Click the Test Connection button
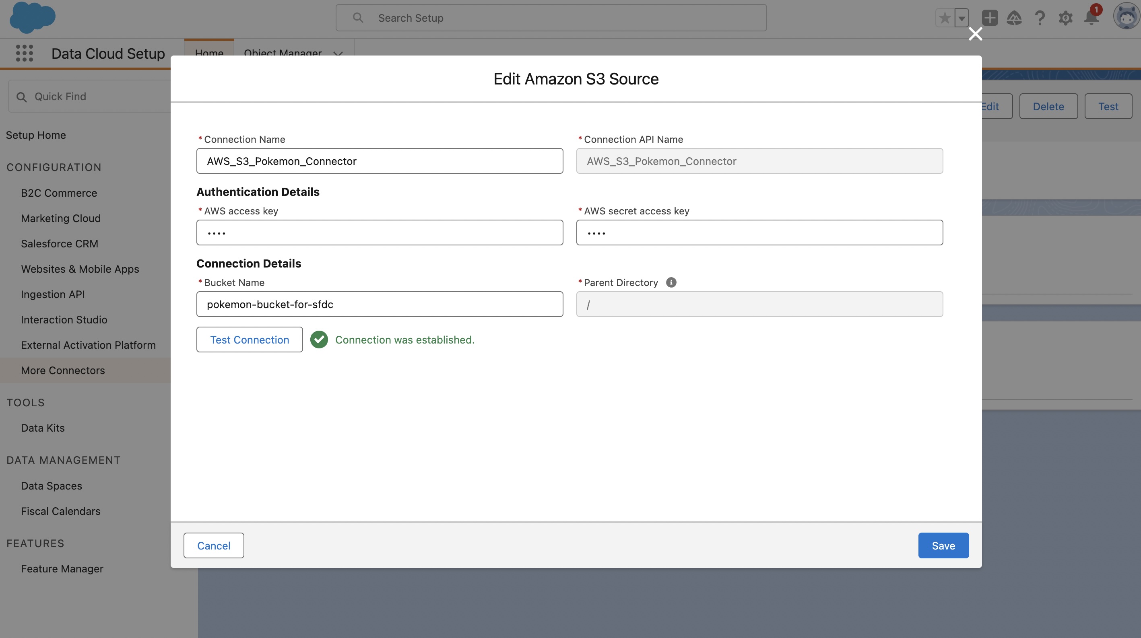This screenshot has height=638, width=1141. tap(250, 340)
